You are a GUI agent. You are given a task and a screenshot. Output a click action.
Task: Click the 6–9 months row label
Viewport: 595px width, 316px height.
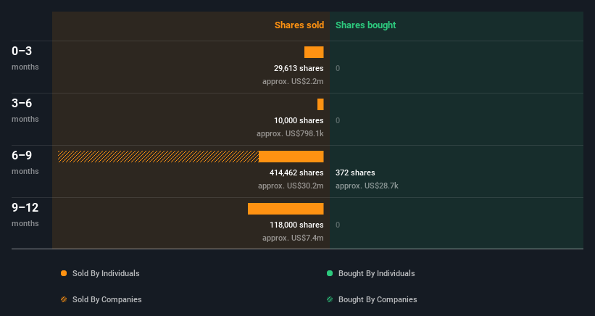tap(25, 162)
